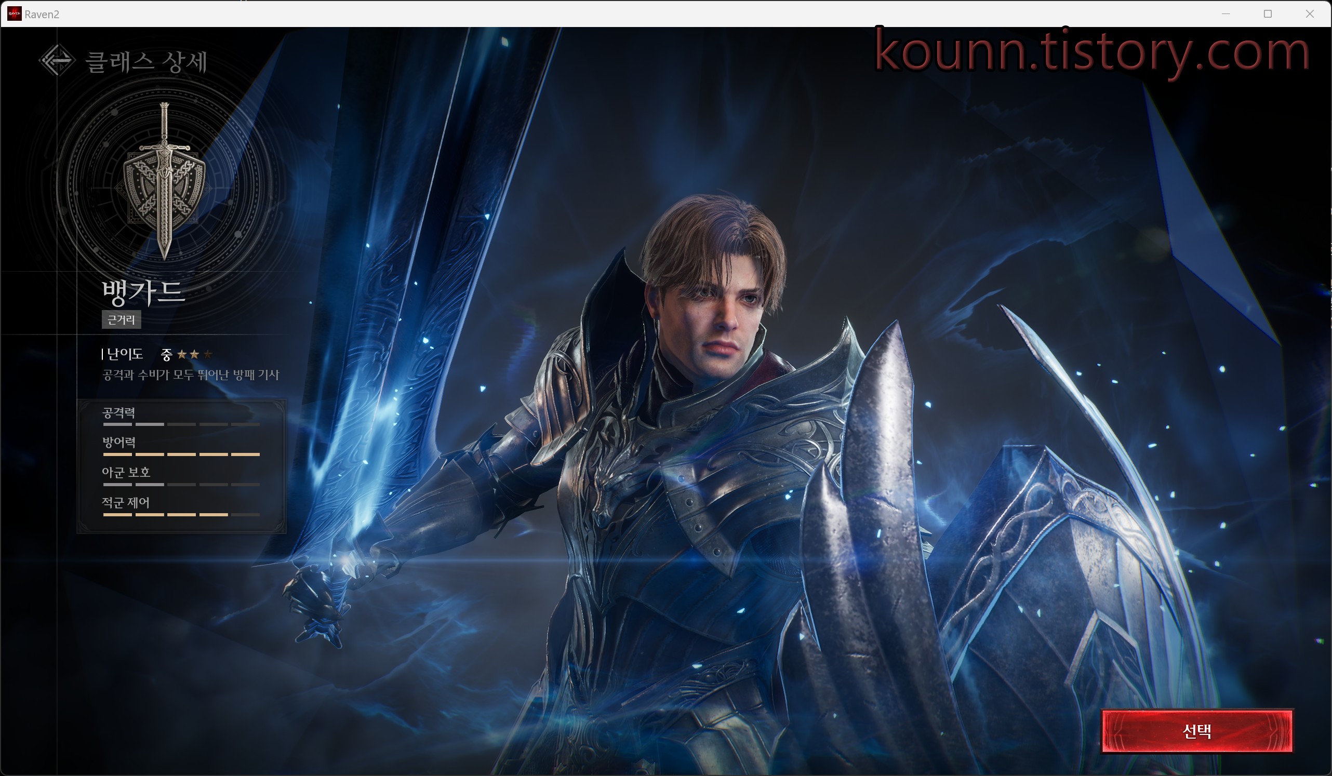Click the 뱅가드 class name
The image size is (1332, 776).
point(143,293)
